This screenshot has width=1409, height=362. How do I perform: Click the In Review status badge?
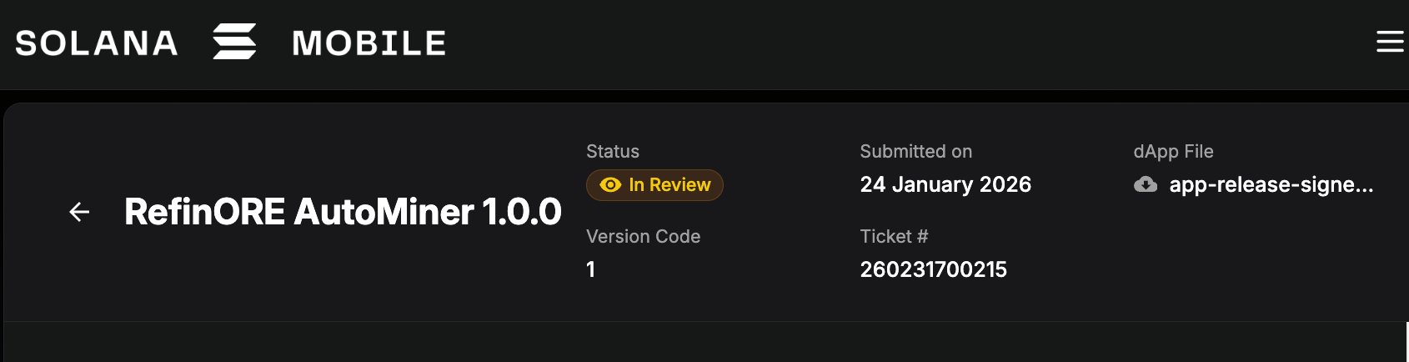654,185
